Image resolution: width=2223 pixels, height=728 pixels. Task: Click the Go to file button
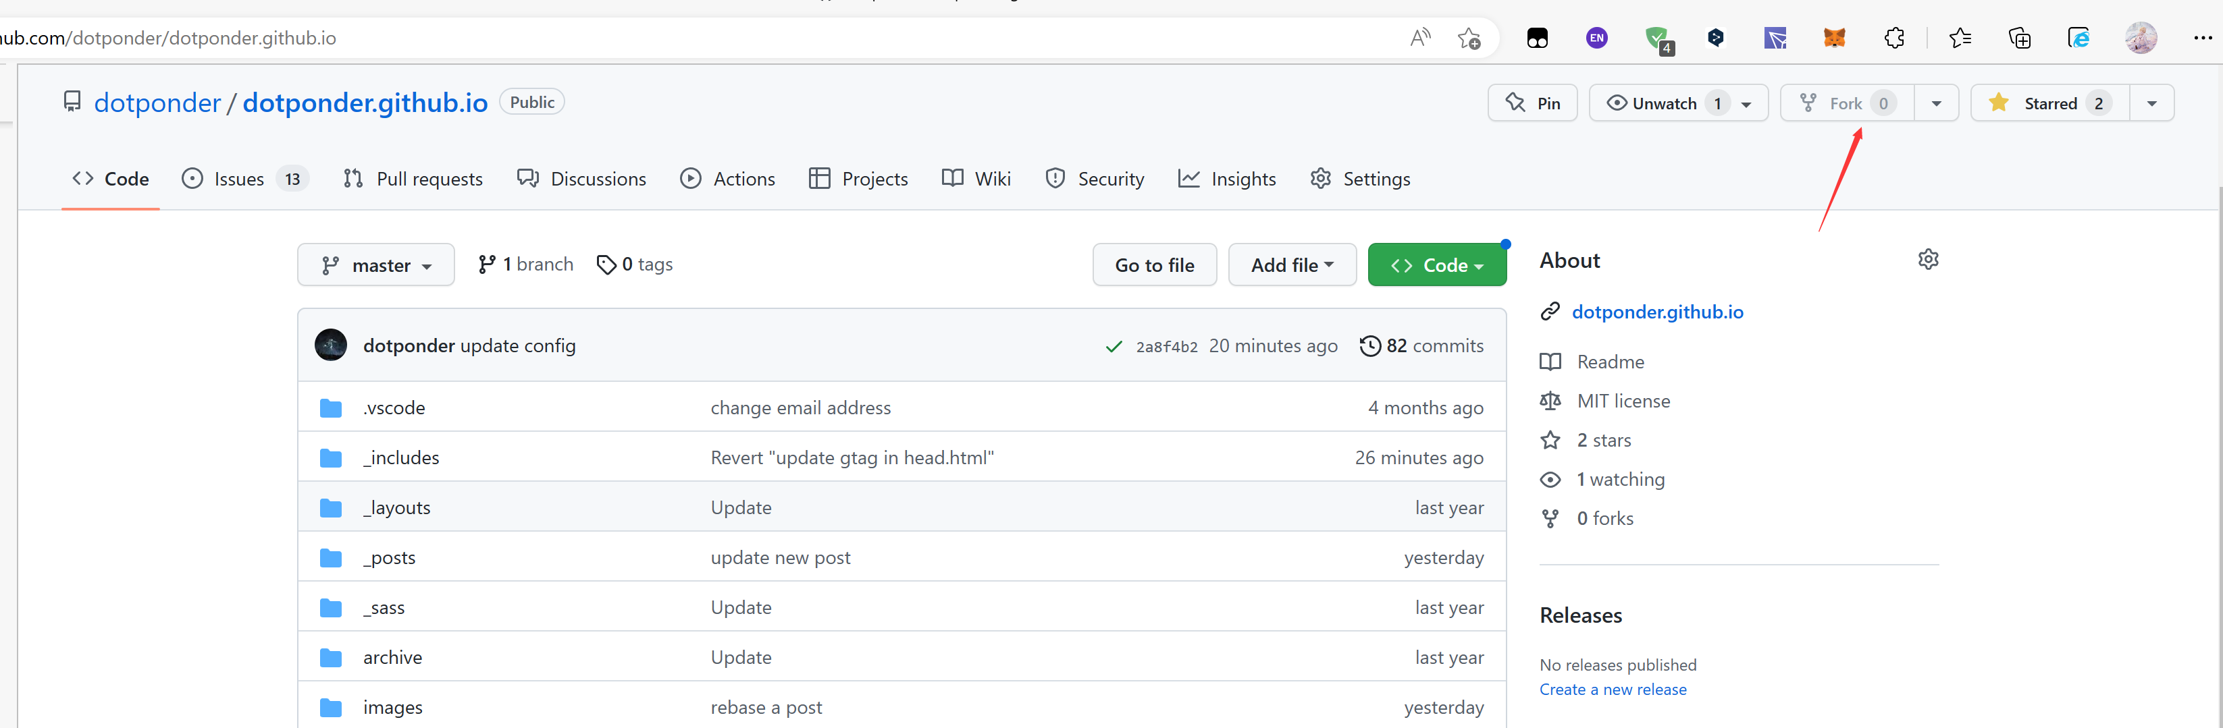click(1155, 264)
